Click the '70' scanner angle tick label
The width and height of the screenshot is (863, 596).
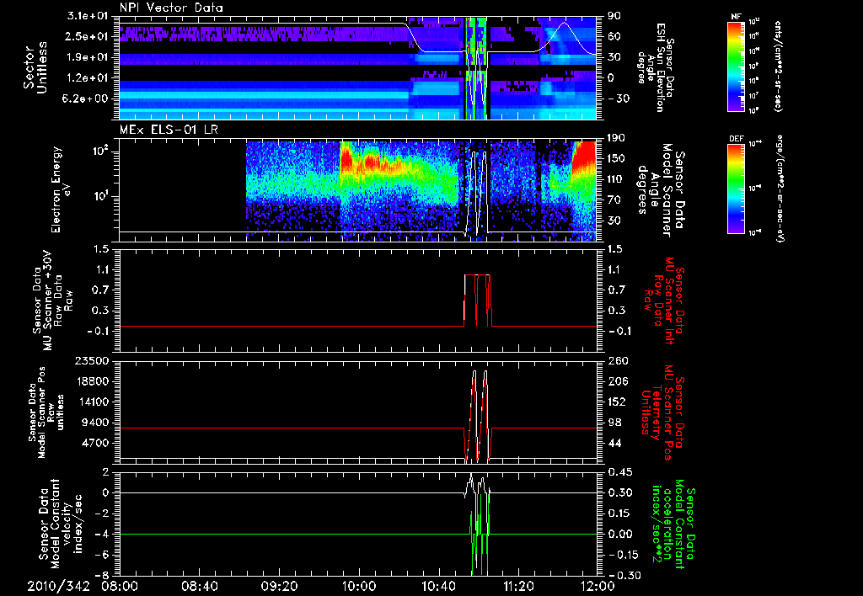[x=614, y=200]
